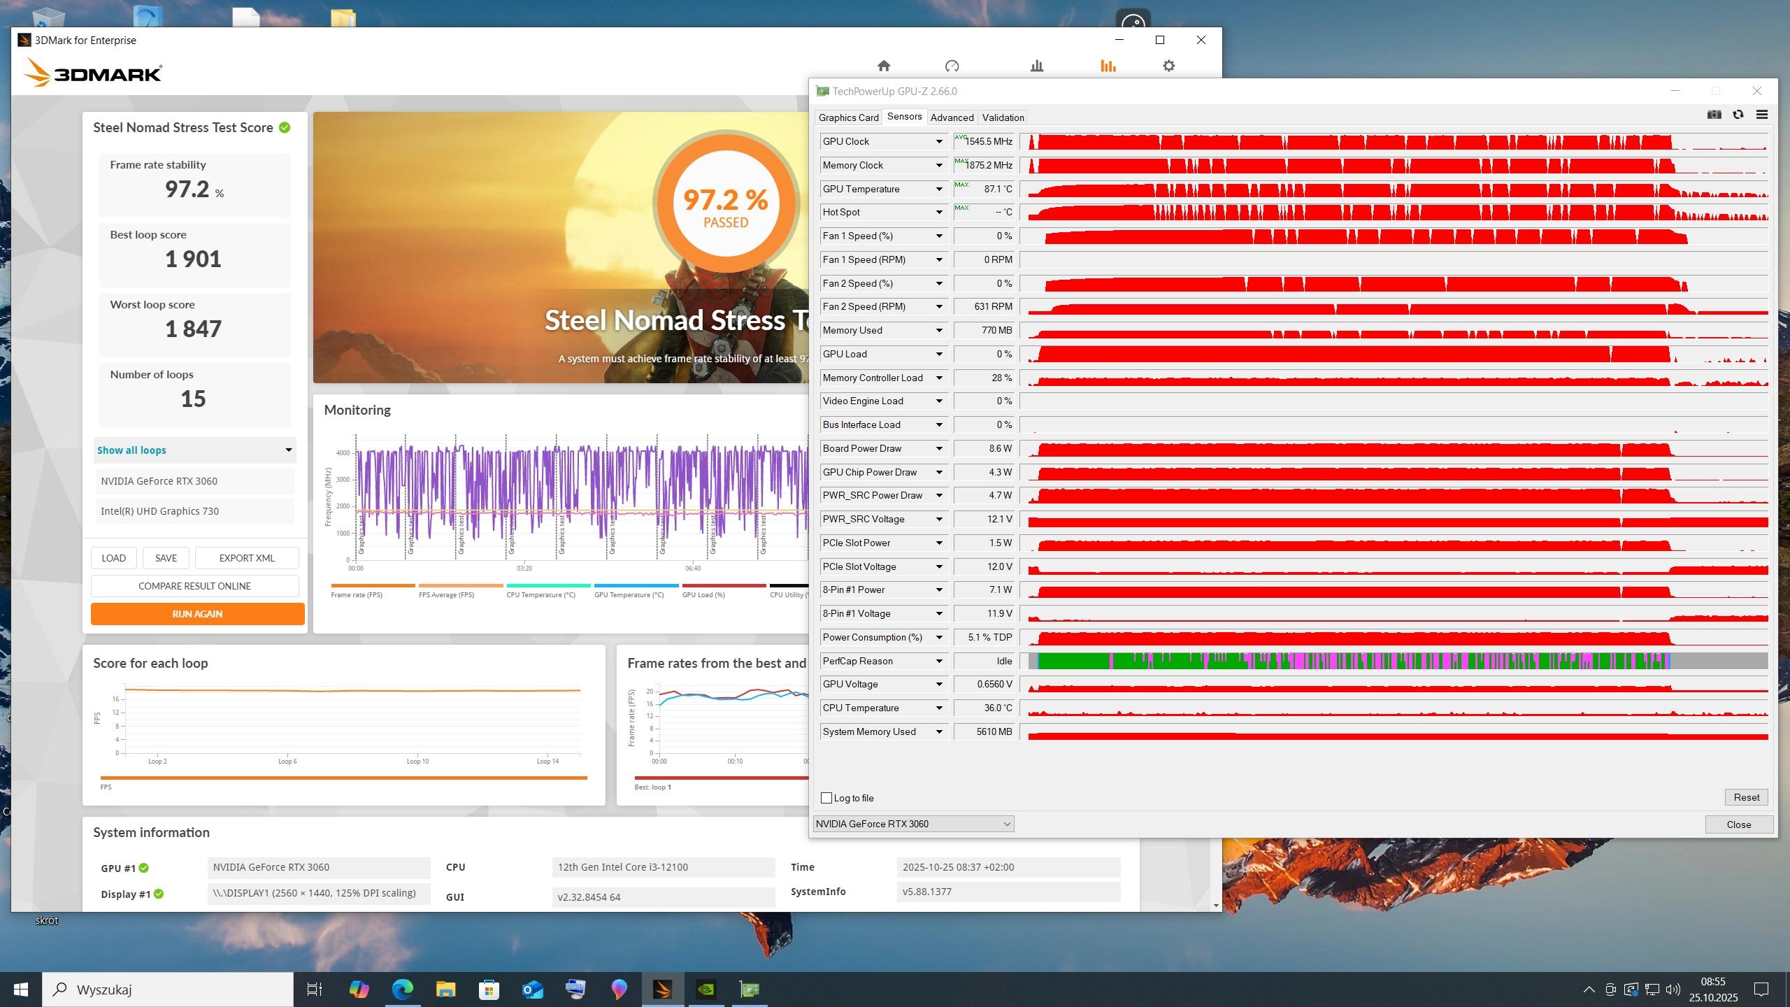1790x1007 pixels.
Task: Switch to the Advanced tab
Action: point(952,117)
